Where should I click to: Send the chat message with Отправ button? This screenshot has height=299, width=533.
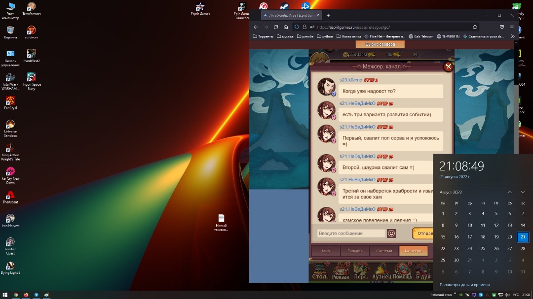tap(423, 233)
